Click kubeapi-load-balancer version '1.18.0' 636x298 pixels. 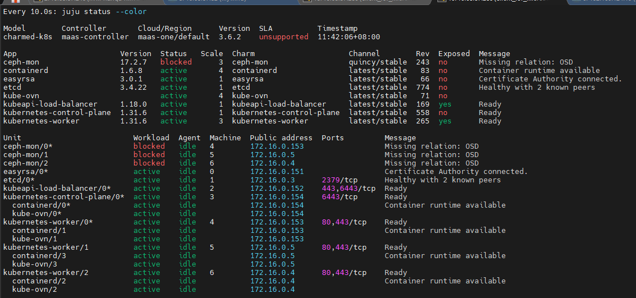pyautogui.click(x=133, y=104)
